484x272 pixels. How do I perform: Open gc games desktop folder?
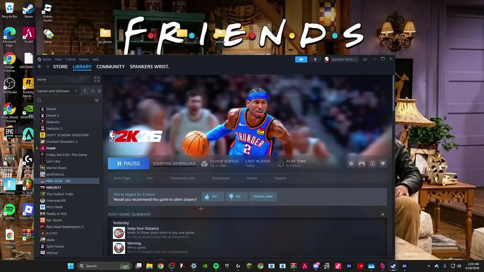105,36
